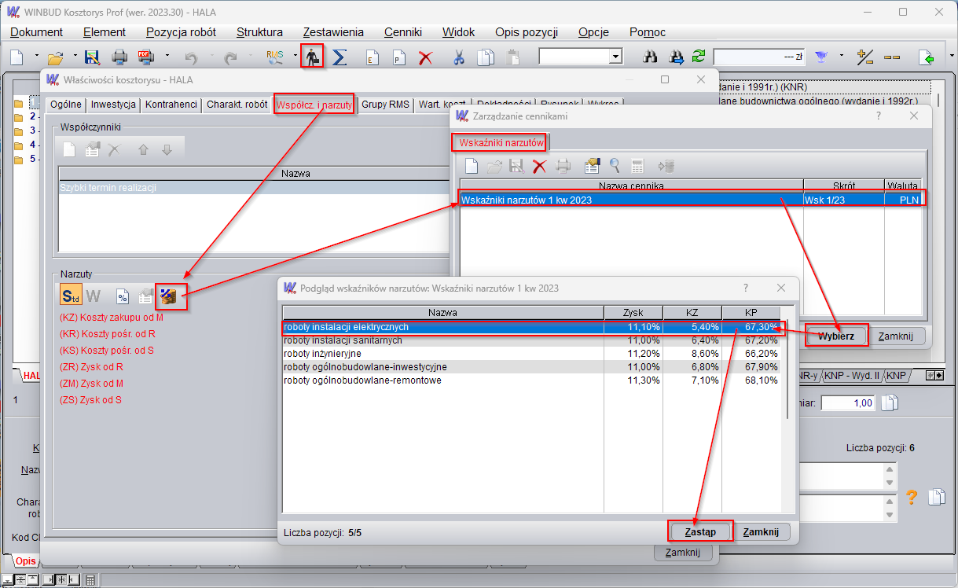958x588 pixels.
Task: Click new document icon in Zarządzanie cennikami toolbar
Action: tap(472, 166)
